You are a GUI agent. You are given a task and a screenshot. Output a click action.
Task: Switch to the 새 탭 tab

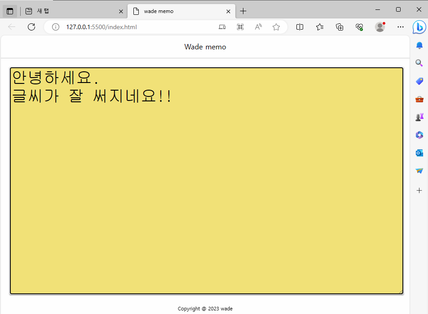(x=67, y=11)
